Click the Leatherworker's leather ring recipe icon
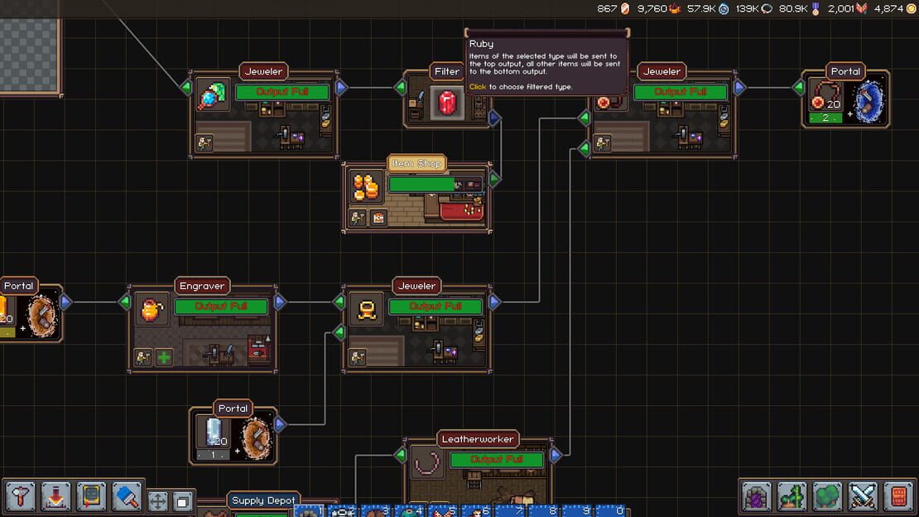This screenshot has height=517, width=919. coord(427,462)
